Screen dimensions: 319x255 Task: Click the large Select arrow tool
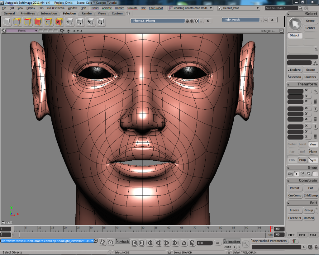pyautogui.click(x=295, y=24)
